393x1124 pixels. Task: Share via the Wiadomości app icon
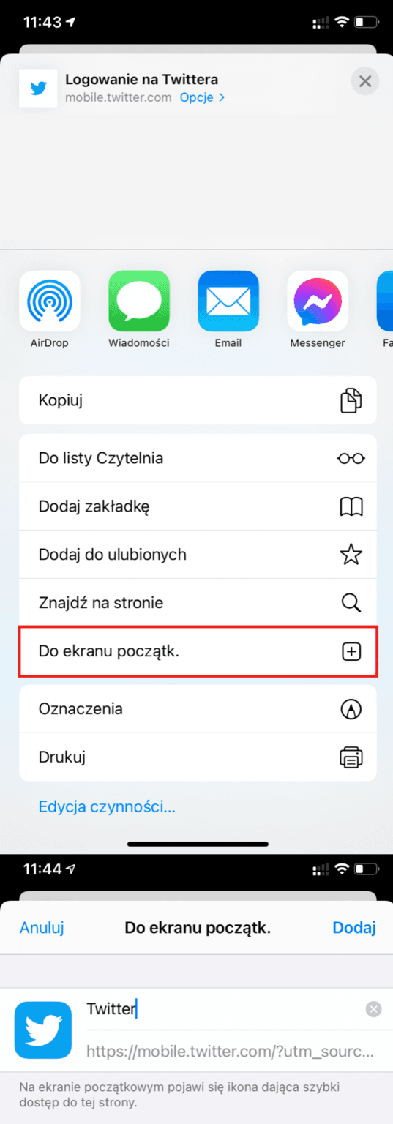tap(139, 301)
